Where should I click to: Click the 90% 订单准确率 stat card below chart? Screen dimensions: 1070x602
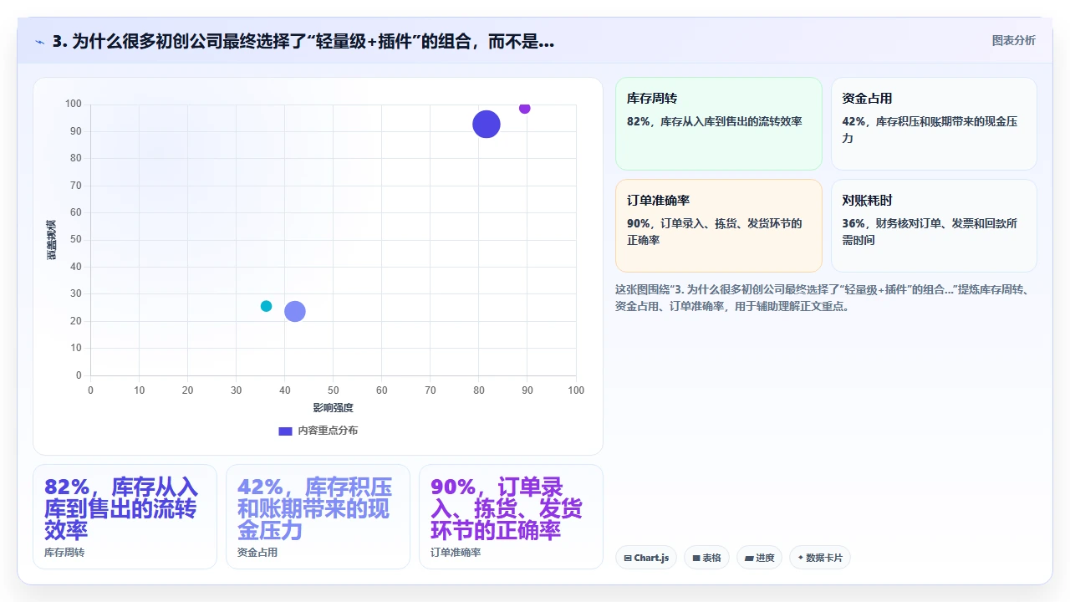click(511, 517)
